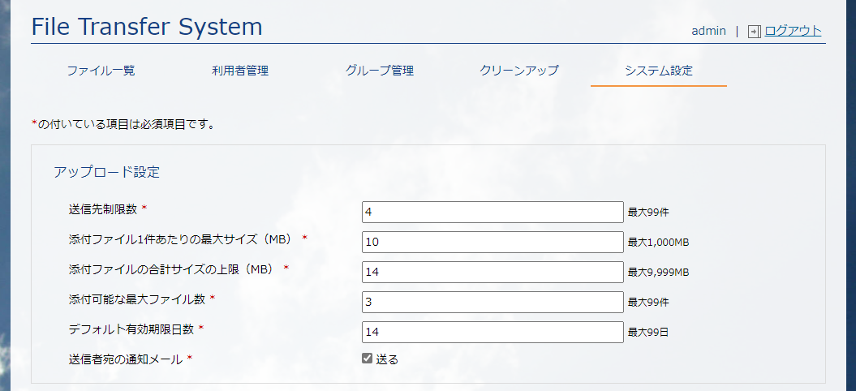Screen dimensions: 856x391
Task: Click the 送る label next to the checkbox
Action: click(387, 359)
